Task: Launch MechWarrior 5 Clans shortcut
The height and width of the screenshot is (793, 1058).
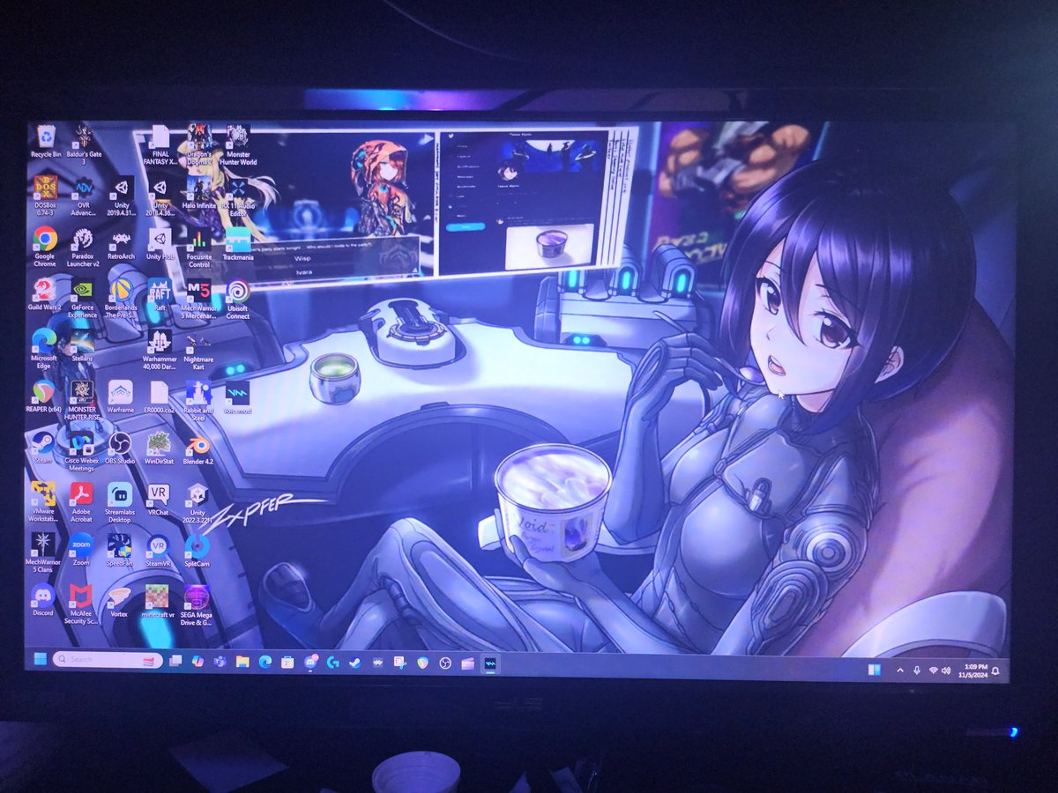Action: click(x=42, y=552)
